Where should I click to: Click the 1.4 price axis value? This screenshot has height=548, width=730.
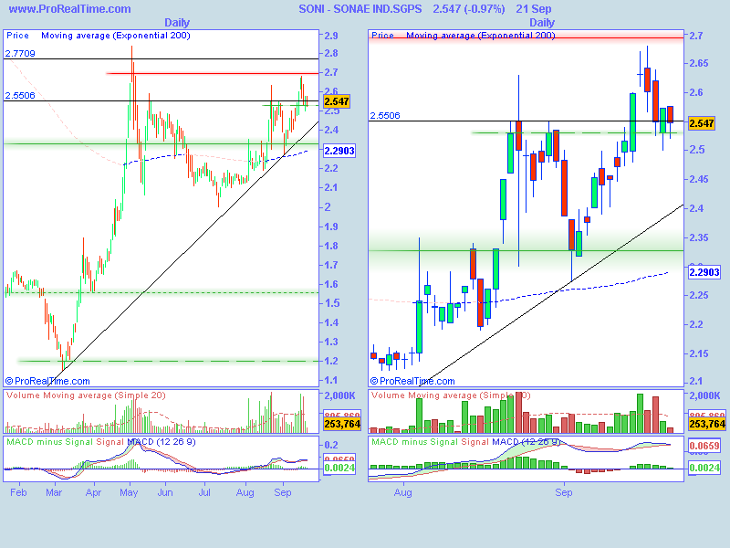coord(331,322)
